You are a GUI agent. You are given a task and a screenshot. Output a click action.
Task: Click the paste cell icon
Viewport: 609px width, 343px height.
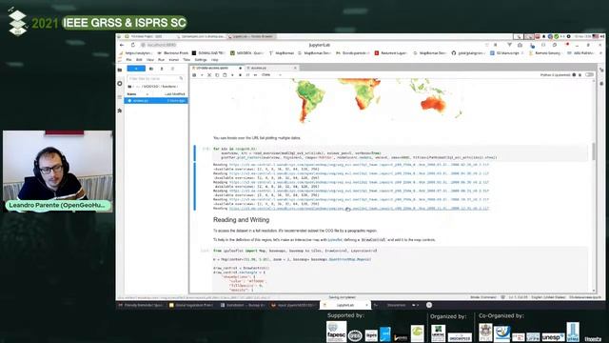[225, 75]
